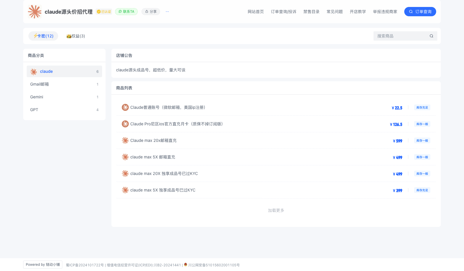Click the ¥399 price
This screenshot has width=464, height=271.
pyautogui.click(x=398, y=190)
